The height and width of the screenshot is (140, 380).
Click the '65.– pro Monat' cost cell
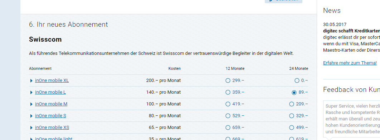[165, 127]
